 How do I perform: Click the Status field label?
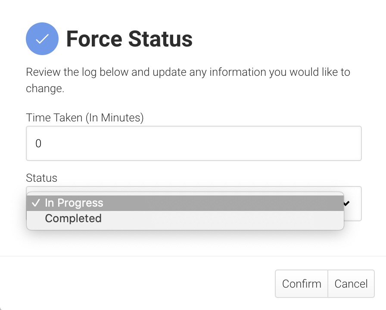[x=41, y=178]
